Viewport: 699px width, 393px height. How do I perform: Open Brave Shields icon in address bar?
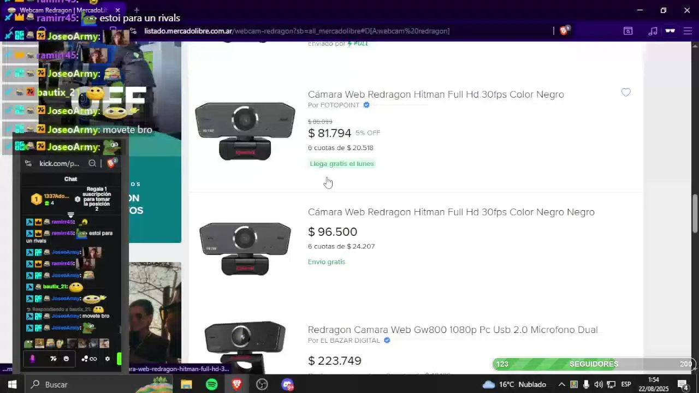pos(564,31)
